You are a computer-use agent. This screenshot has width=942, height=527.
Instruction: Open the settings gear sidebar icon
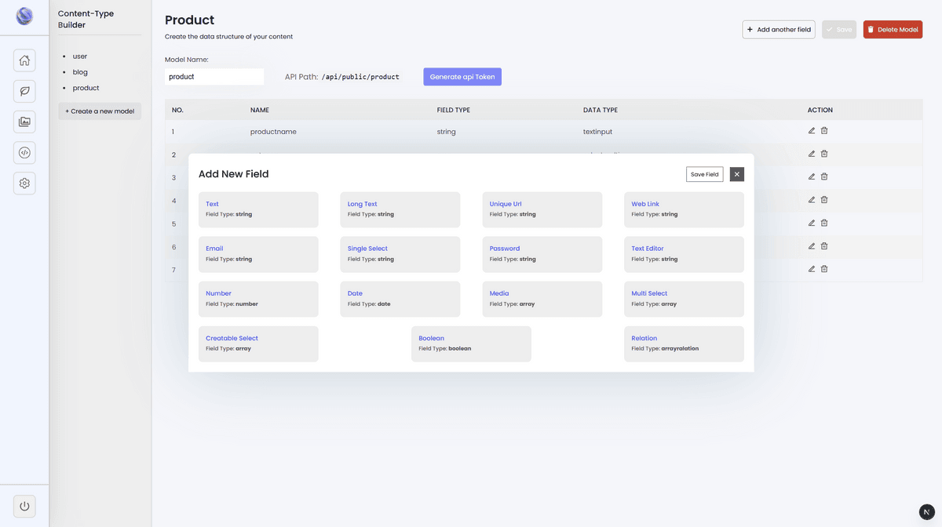(24, 183)
